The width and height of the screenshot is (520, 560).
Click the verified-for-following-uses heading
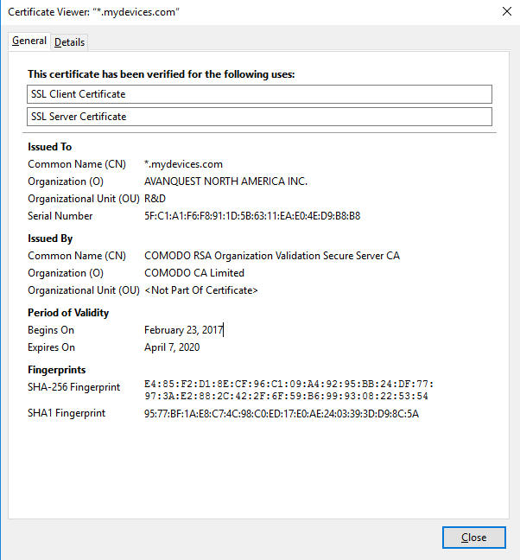pyautogui.click(x=162, y=74)
